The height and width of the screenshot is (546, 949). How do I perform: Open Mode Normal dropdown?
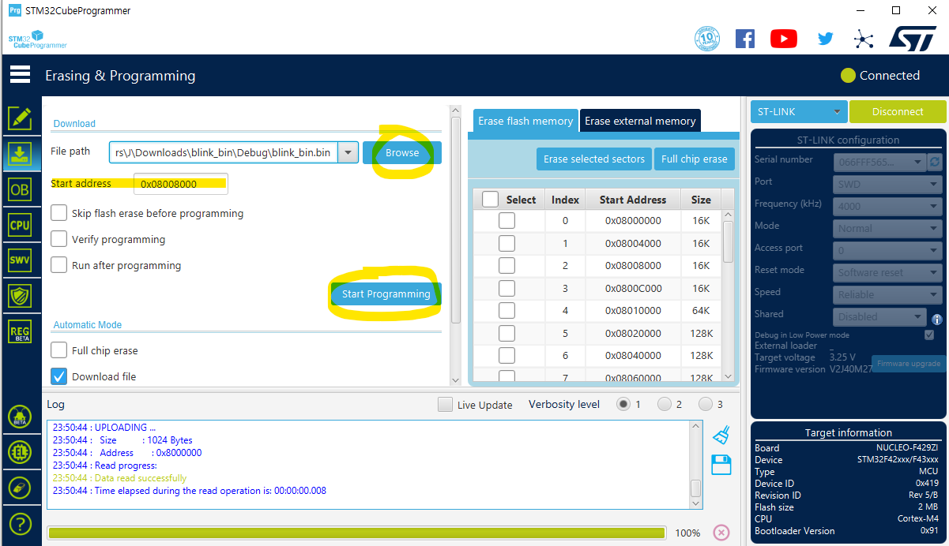[889, 228]
